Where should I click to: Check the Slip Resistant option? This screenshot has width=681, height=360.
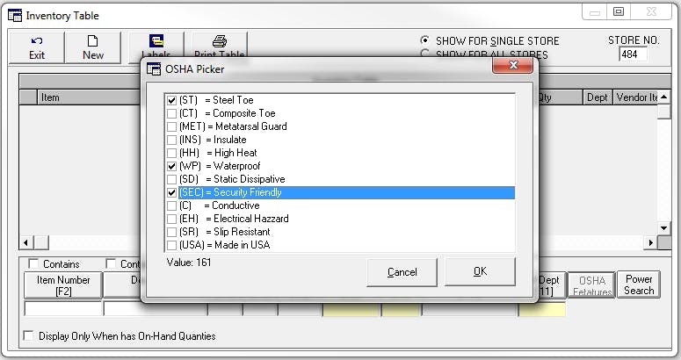[171, 232]
